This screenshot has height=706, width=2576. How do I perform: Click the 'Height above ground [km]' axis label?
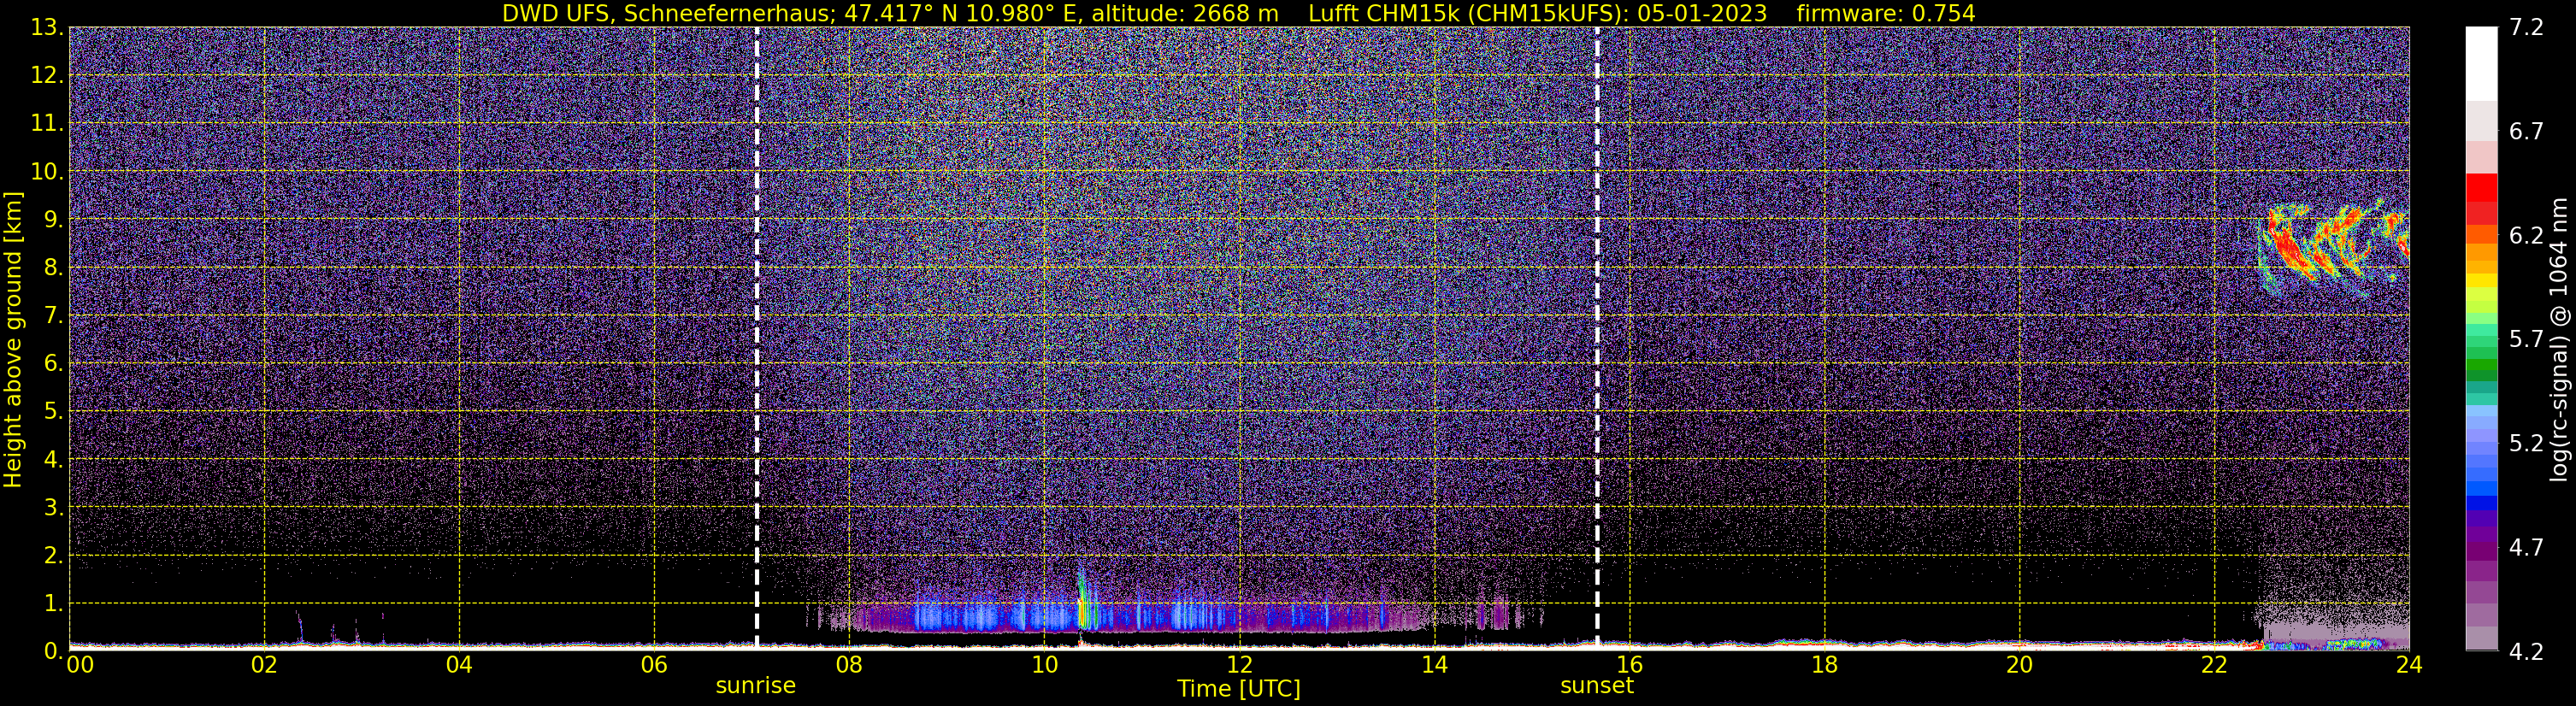(x=13, y=338)
